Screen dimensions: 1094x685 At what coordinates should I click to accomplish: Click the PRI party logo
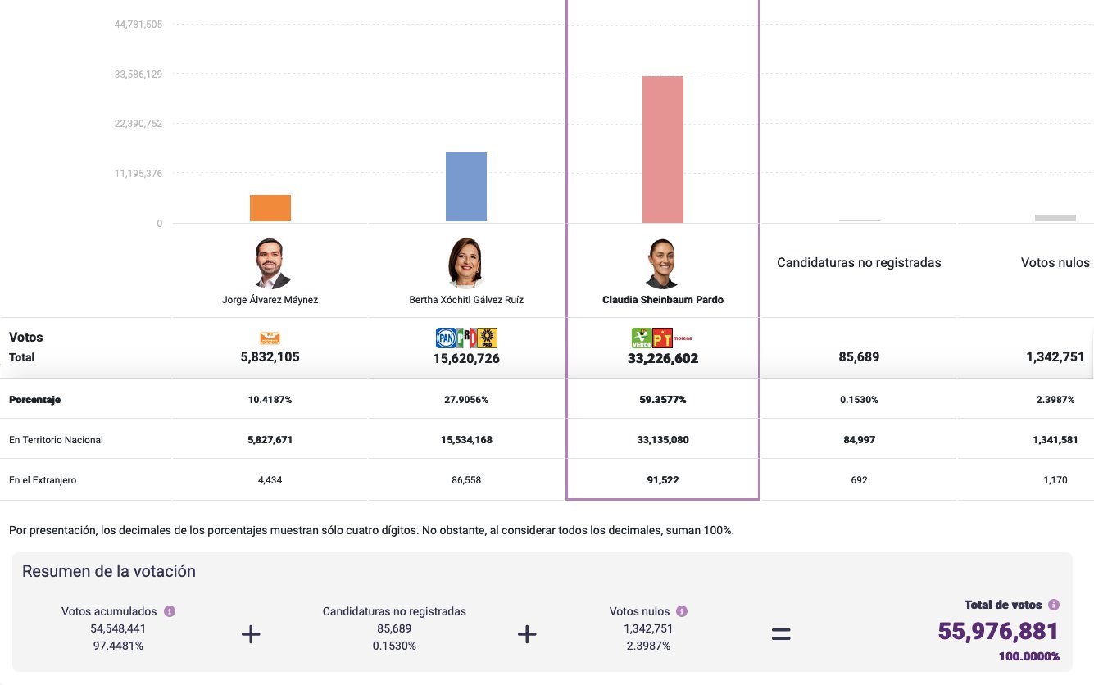click(x=466, y=338)
